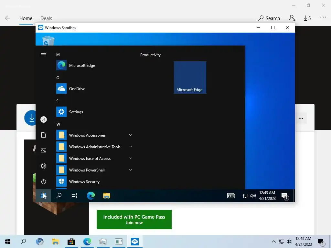The image size is (331, 248).
Task: Click the Productivity group heading
Action: [150, 55]
